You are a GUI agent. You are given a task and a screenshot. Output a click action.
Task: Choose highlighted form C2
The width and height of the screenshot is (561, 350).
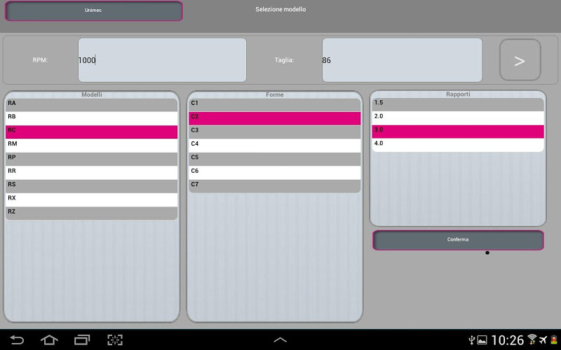pyautogui.click(x=275, y=118)
